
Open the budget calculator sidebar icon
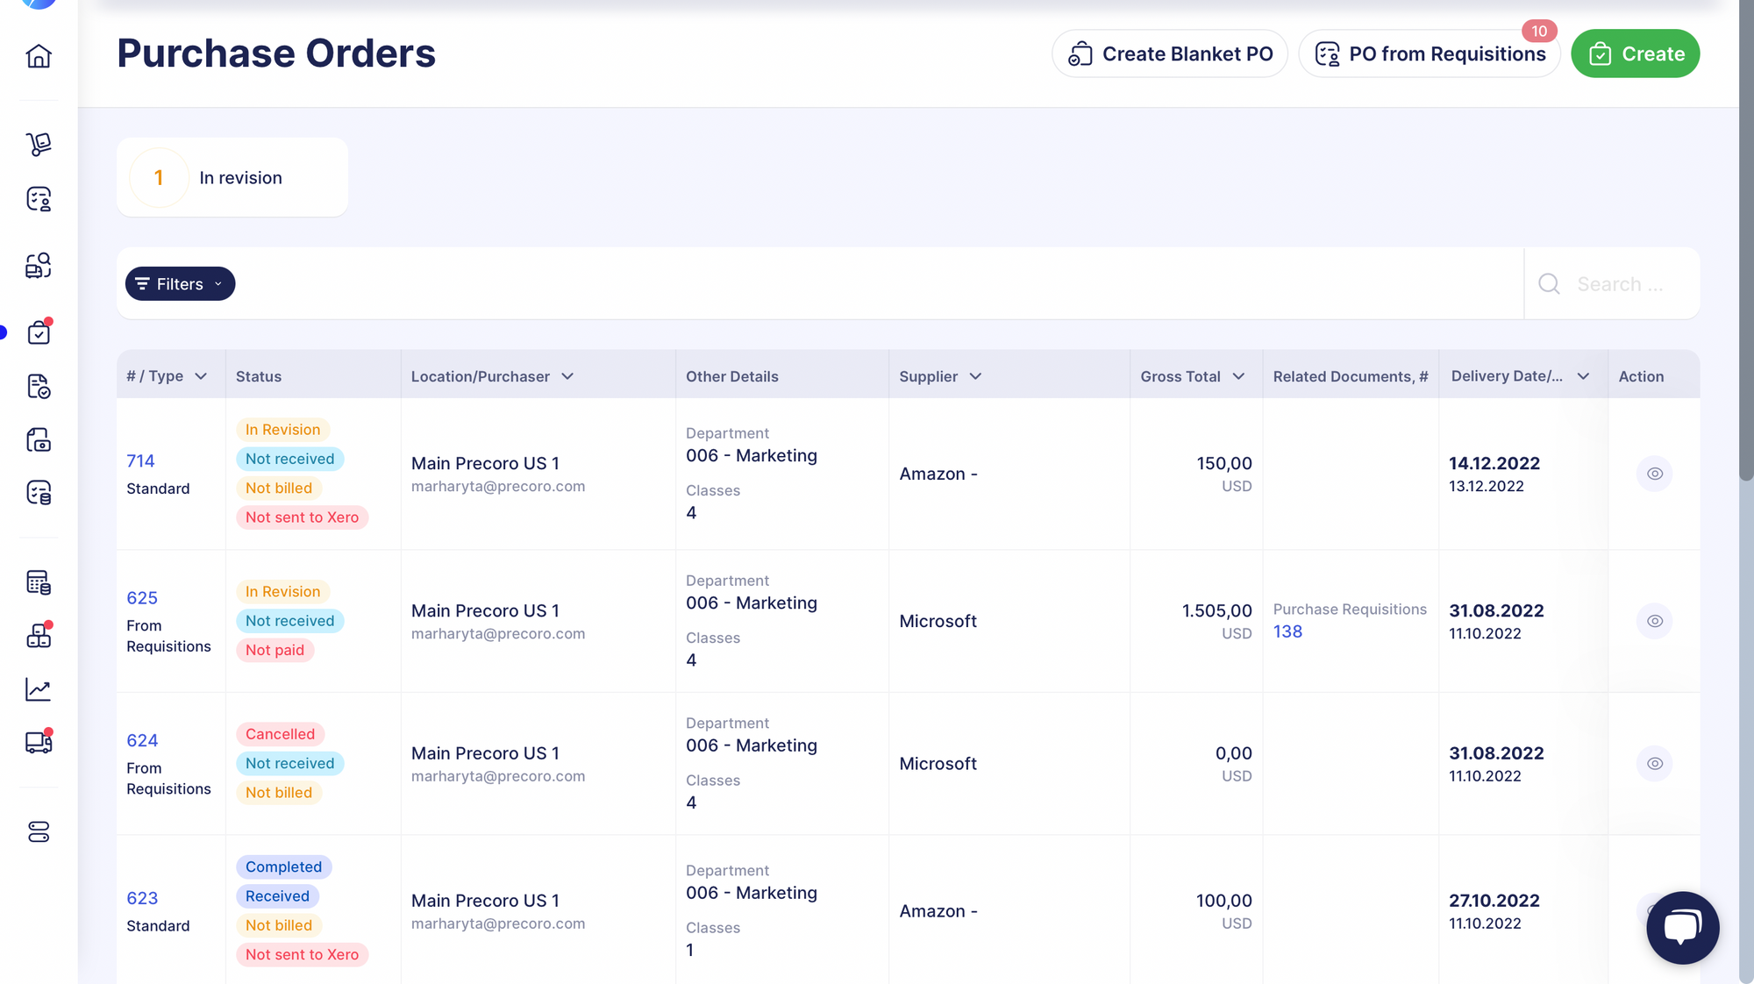39,582
